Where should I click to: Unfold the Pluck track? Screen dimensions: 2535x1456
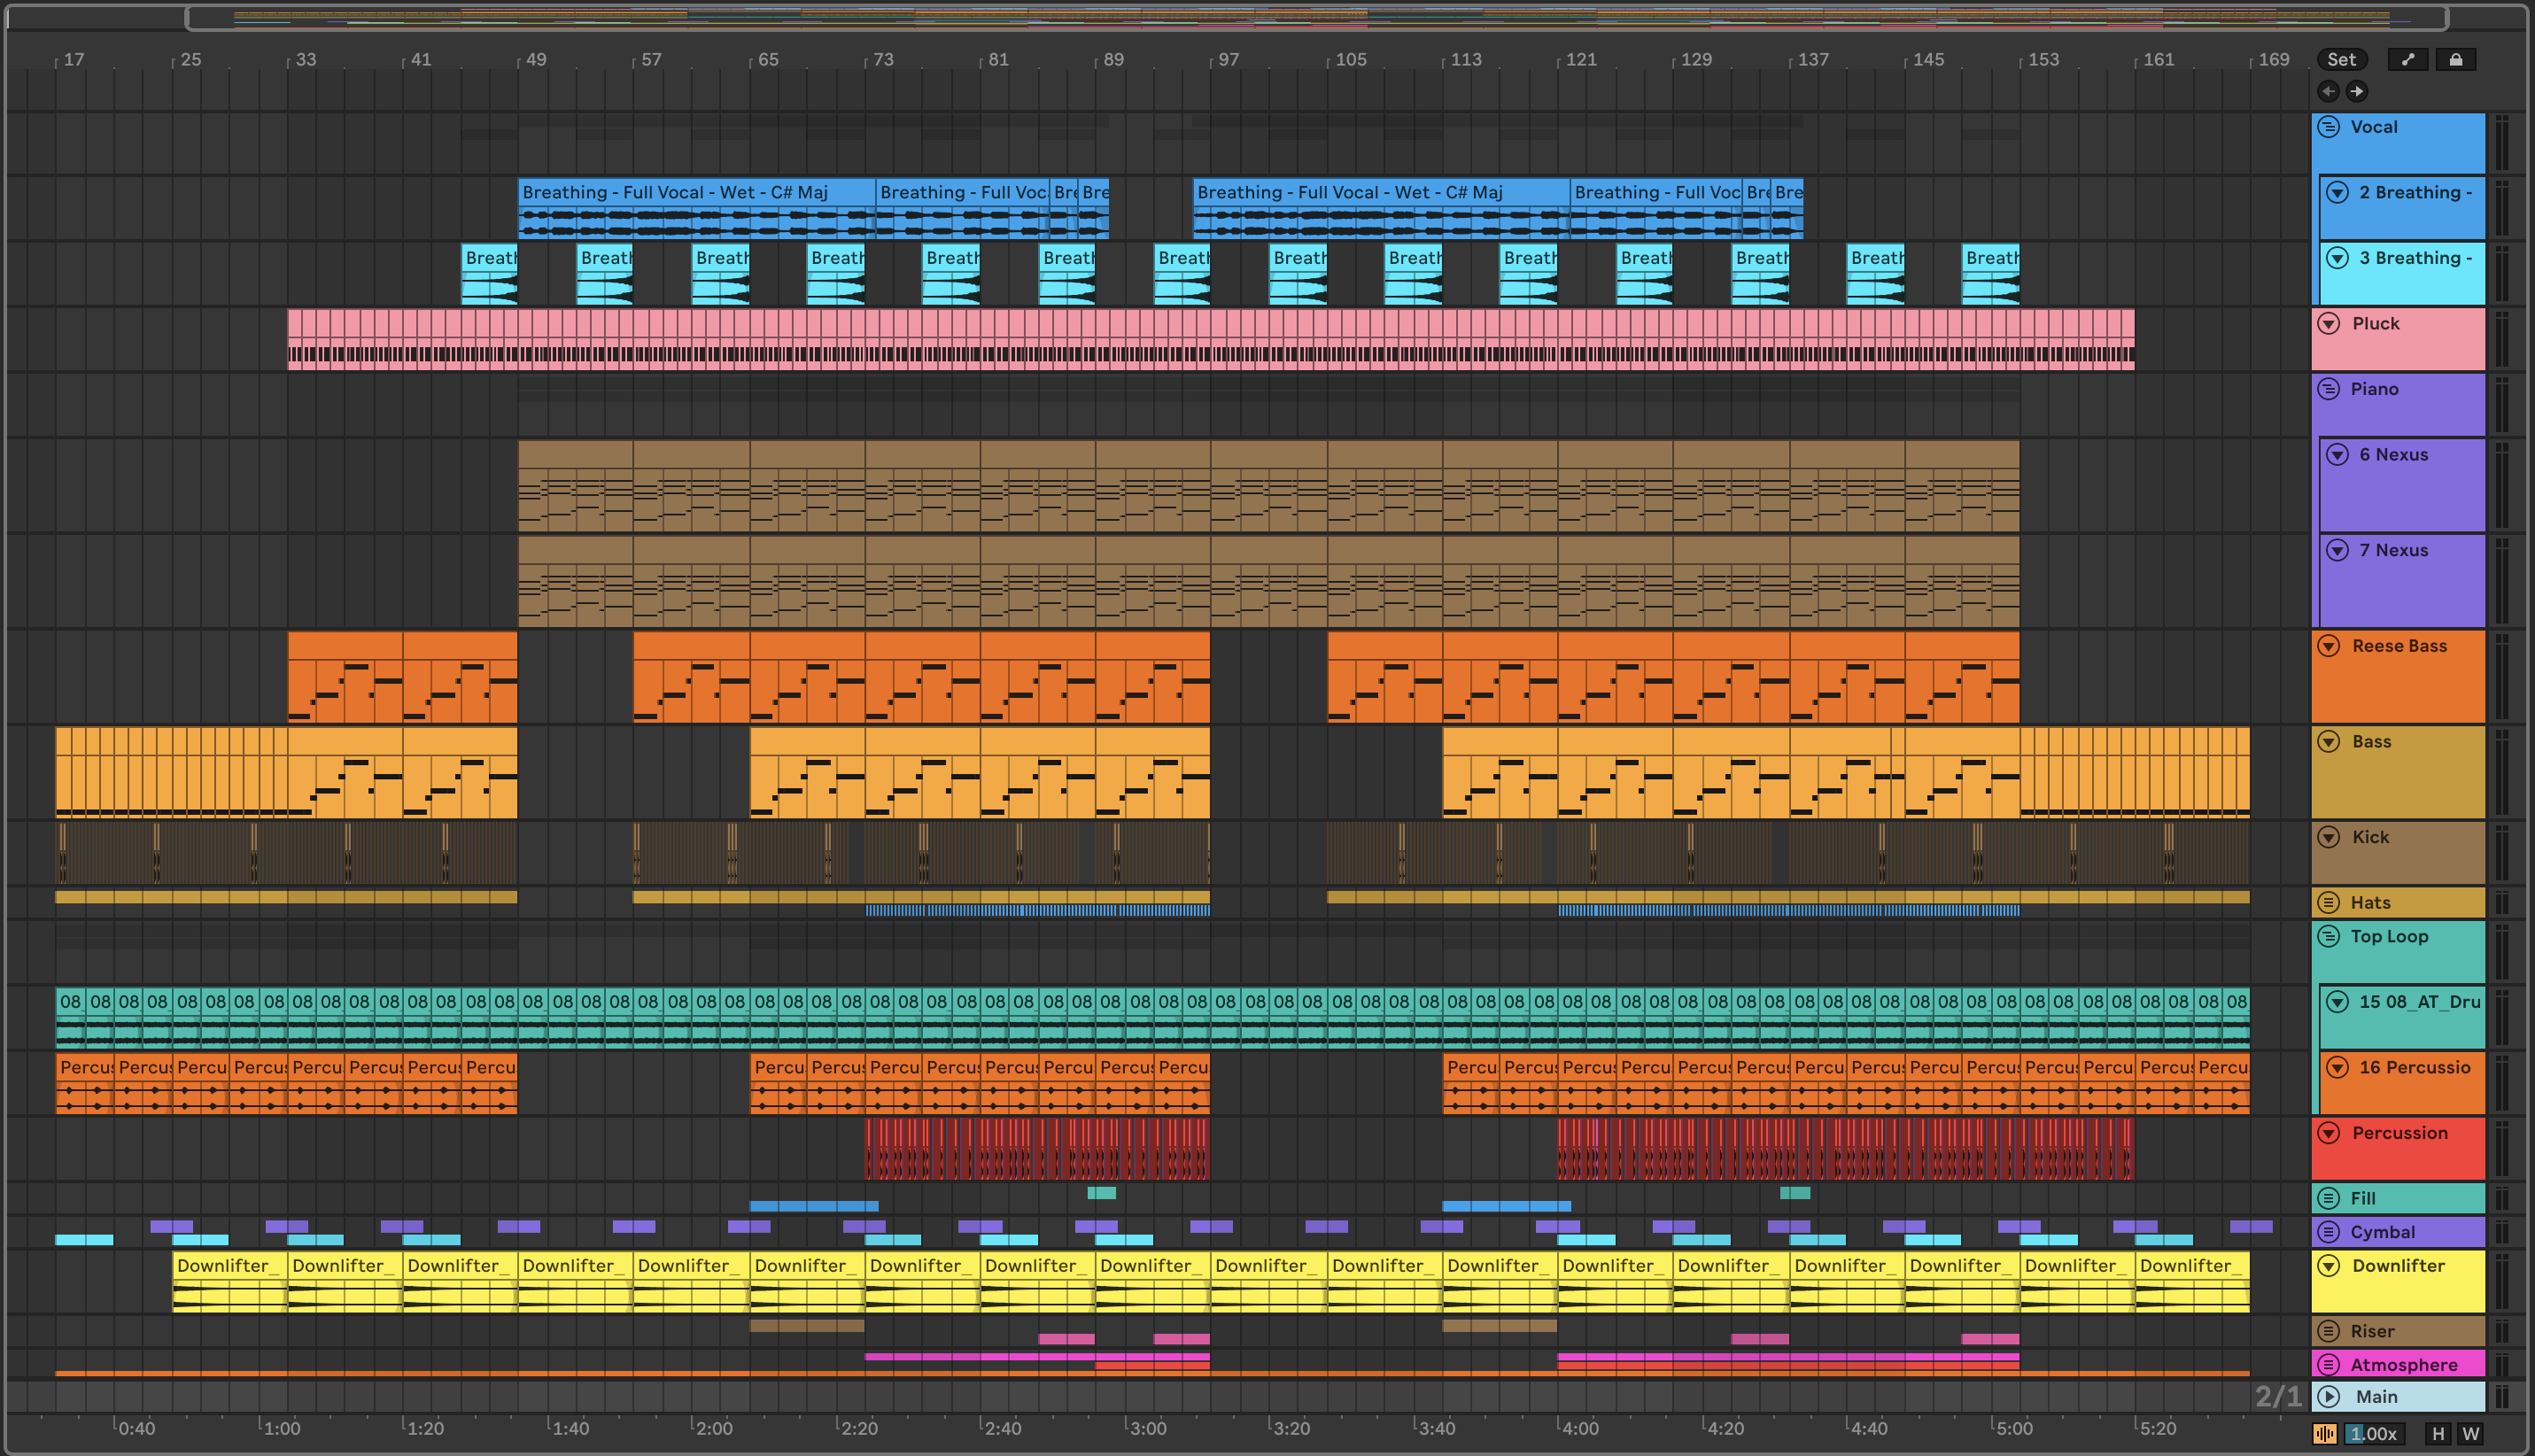pyautogui.click(x=2329, y=324)
